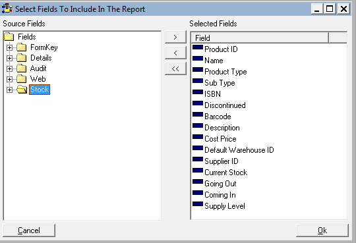
Task: Click the add field right-arrow button
Action: point(175,38)
